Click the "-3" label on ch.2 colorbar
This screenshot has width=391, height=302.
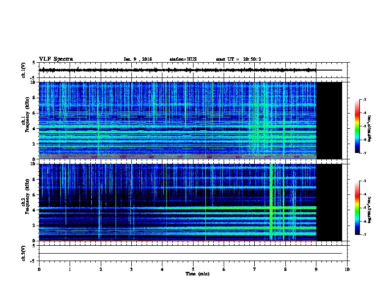[364, 181]
